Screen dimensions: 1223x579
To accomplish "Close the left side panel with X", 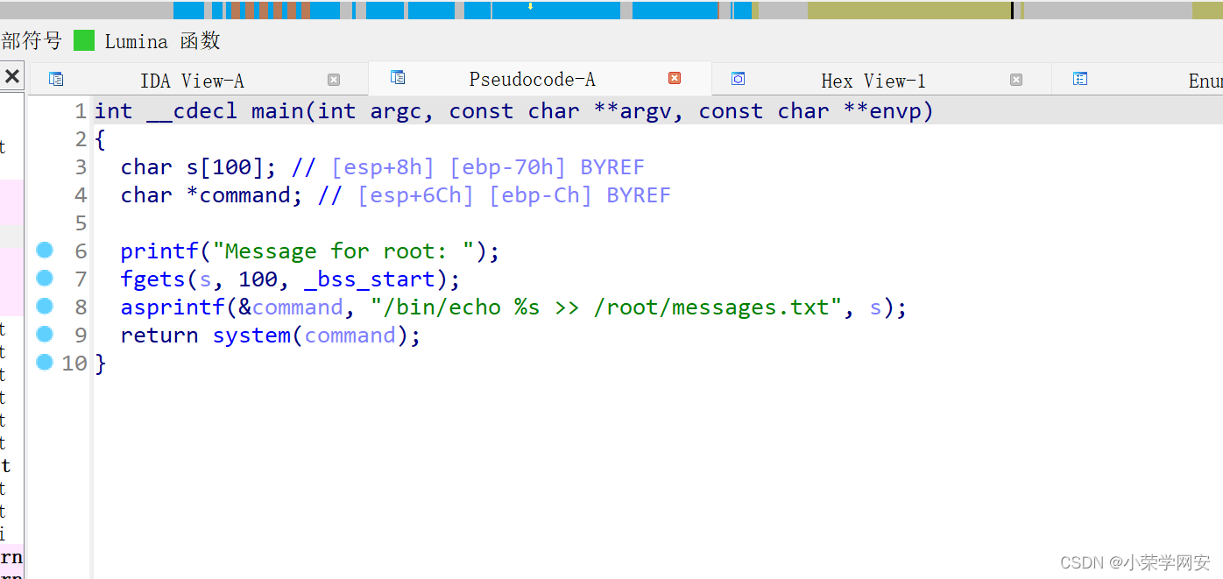I will pyautogui.click(x=12, y=77).
